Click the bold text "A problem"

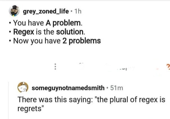(63, 23)
